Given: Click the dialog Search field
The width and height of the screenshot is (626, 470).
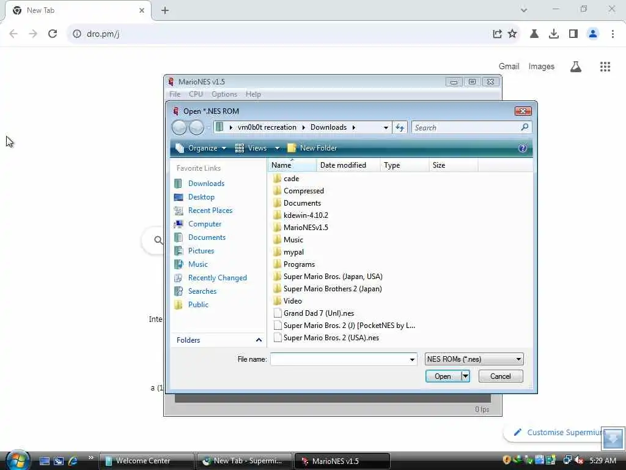Looking at the screenshot, I should (466, 127).
